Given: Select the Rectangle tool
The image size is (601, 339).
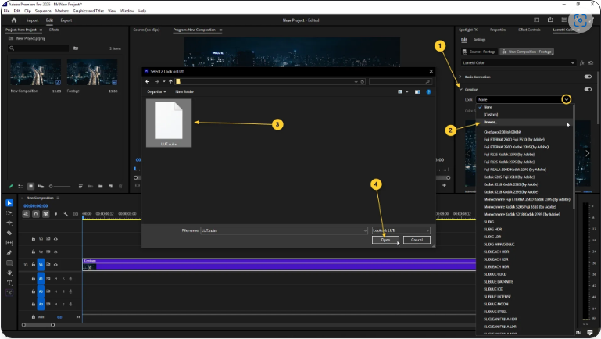Looking at the screenshot, I should click(x=9, y=262).
